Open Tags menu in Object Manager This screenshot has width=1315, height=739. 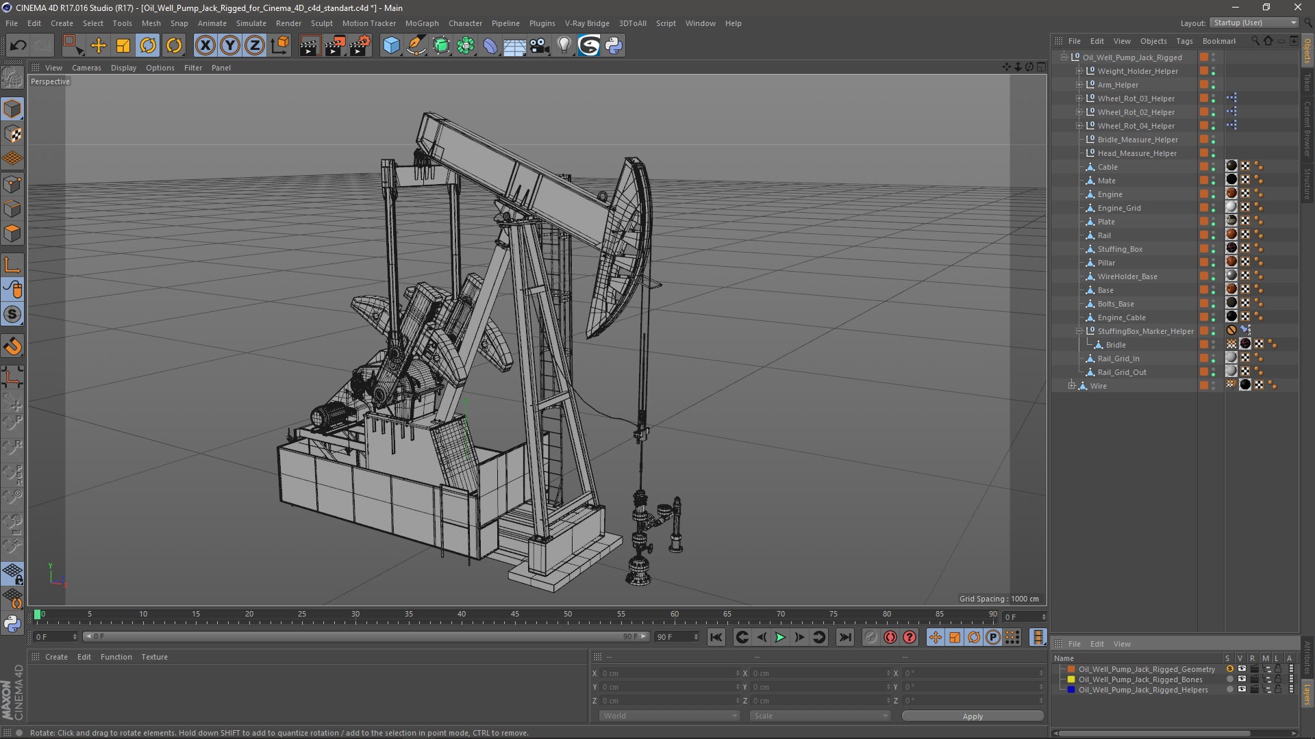click(x=1184, y=41)
